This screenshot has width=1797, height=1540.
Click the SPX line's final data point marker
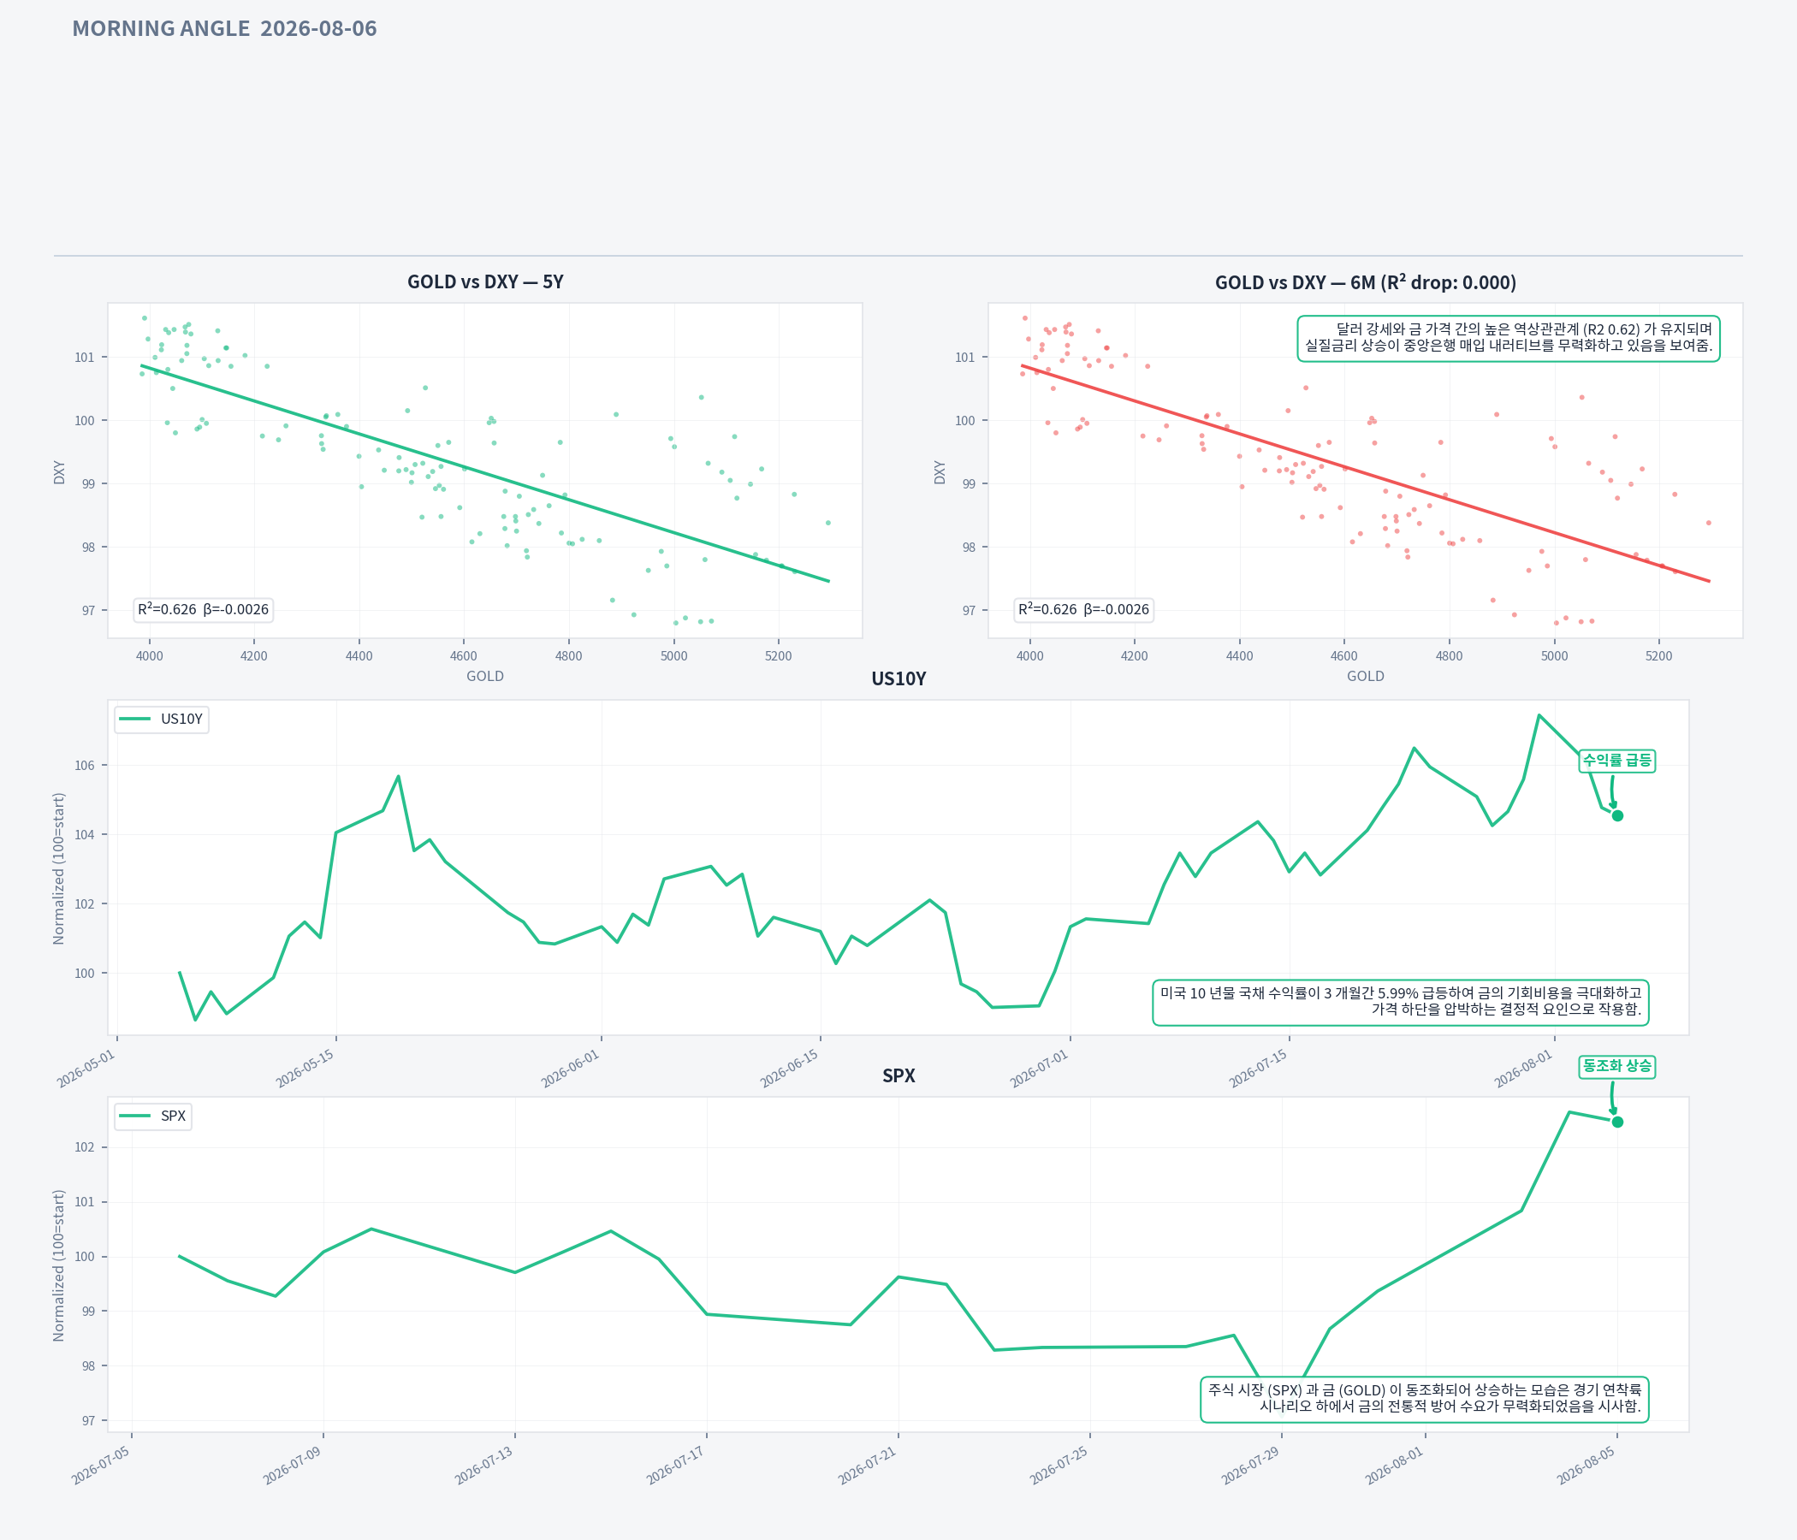pos(1617,1122)
